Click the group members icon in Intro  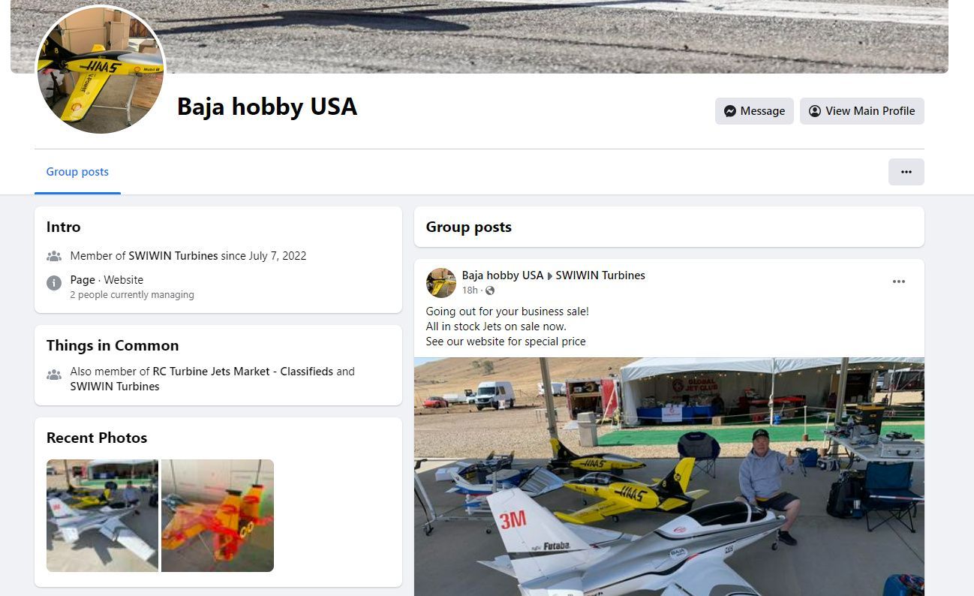[54, 256]
